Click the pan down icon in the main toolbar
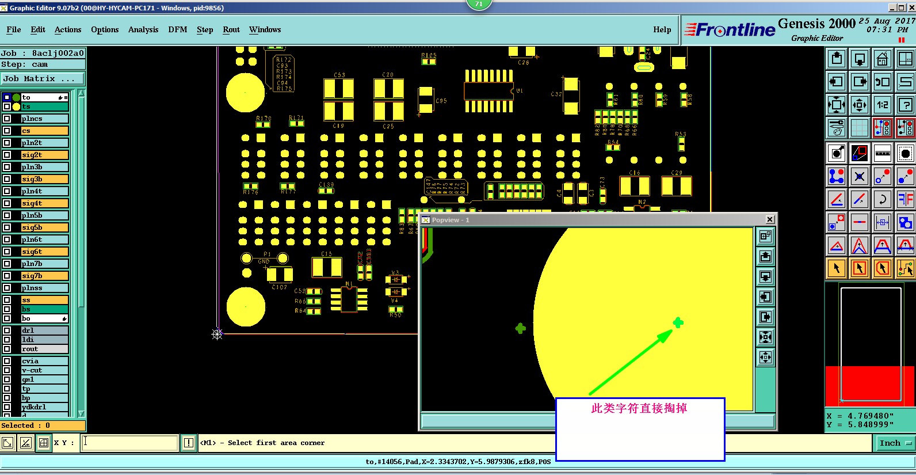Image resolution: width=916 pixels, height=475 pixels. click(860, 59)
